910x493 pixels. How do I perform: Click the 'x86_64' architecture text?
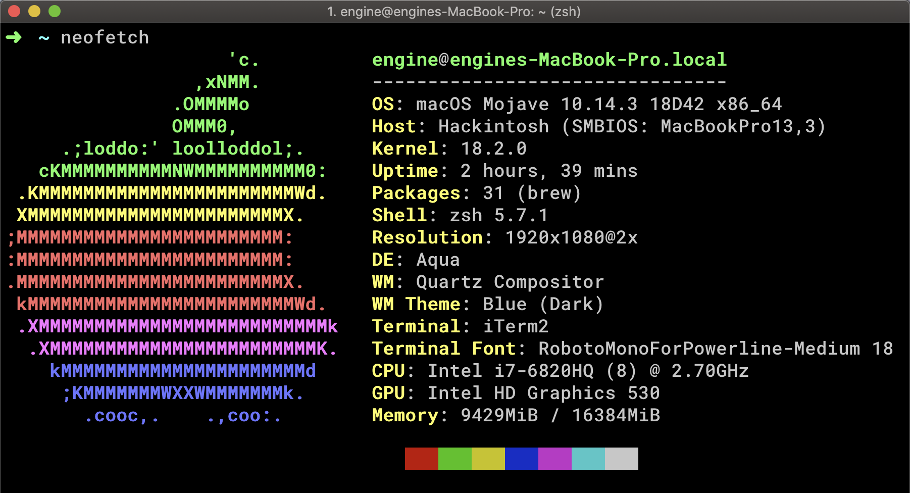click(x=749, y=105)
